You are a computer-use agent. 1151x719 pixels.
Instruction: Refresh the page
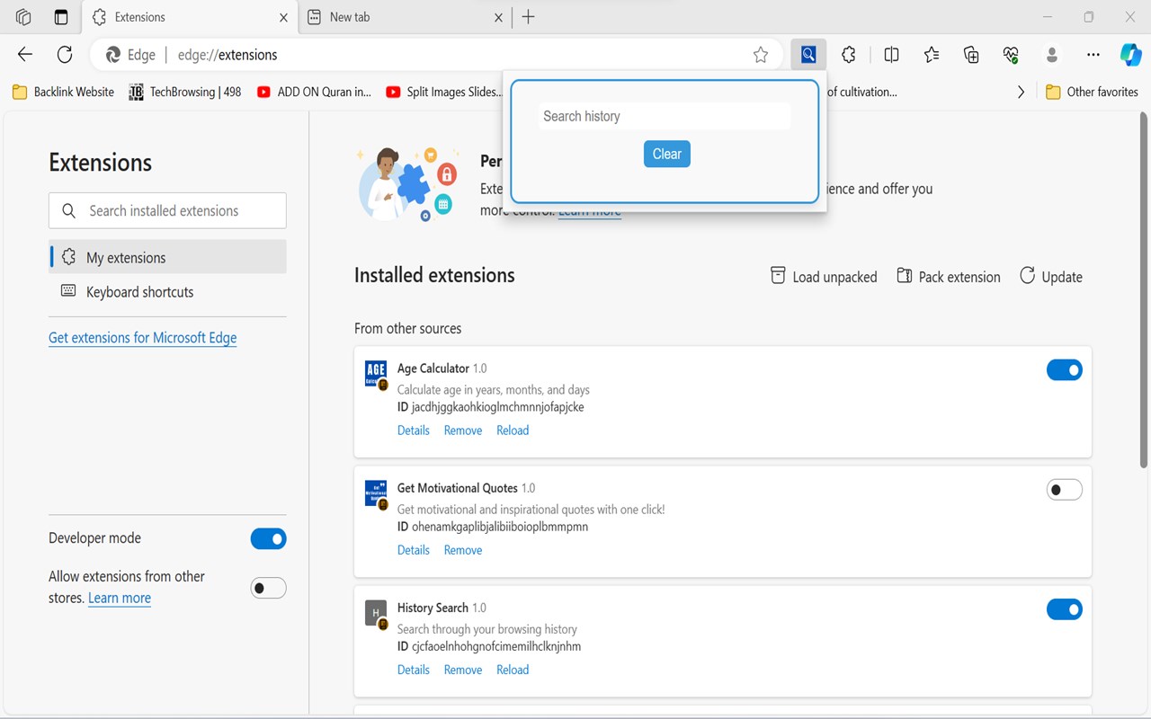coord(65,55)
